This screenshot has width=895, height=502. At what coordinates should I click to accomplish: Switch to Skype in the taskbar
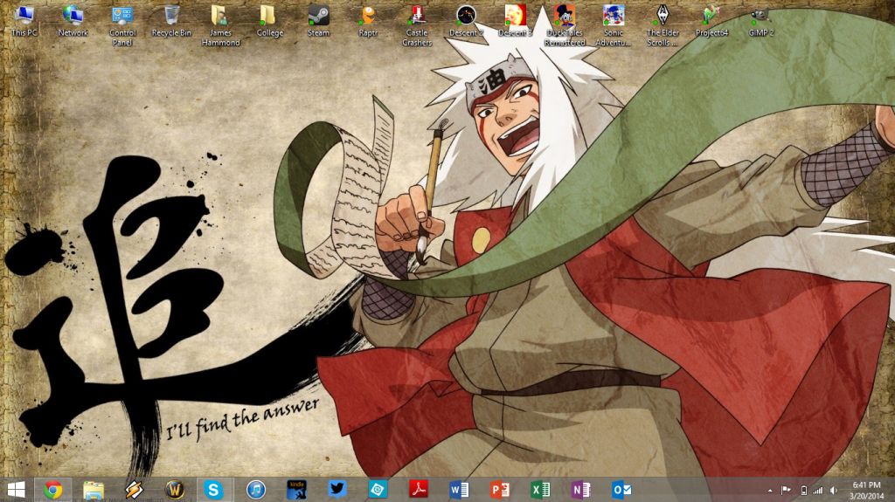point(215,490)
